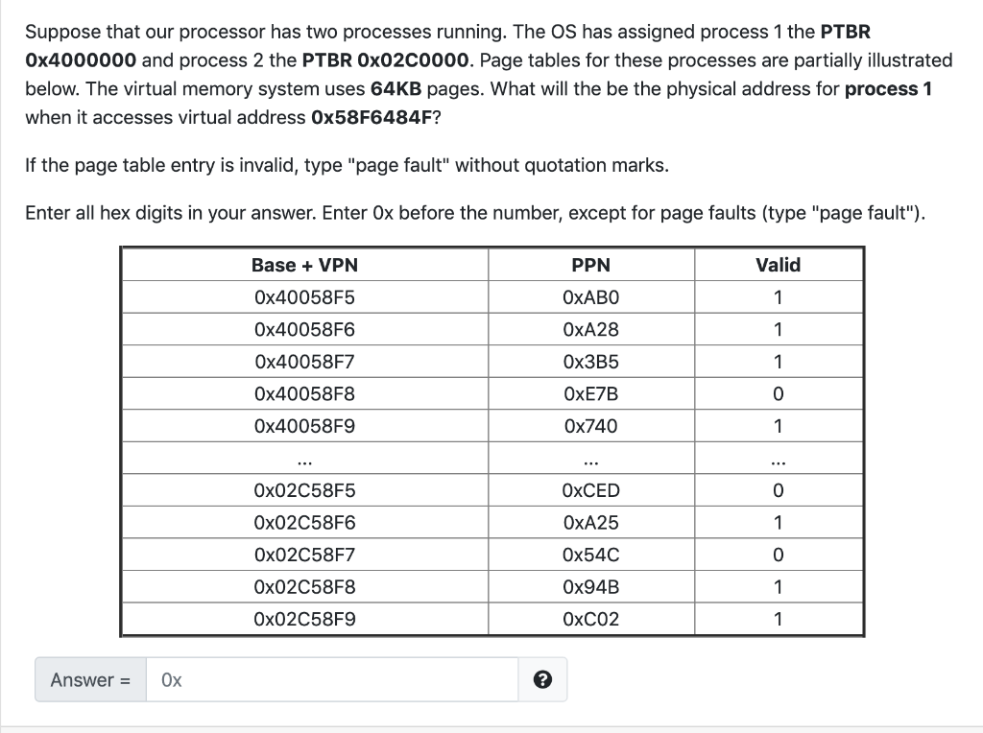Image resolution: width=983 pixels, height=733 pixels.
Task: Select the Answer label box
Action: click(89, 679)
